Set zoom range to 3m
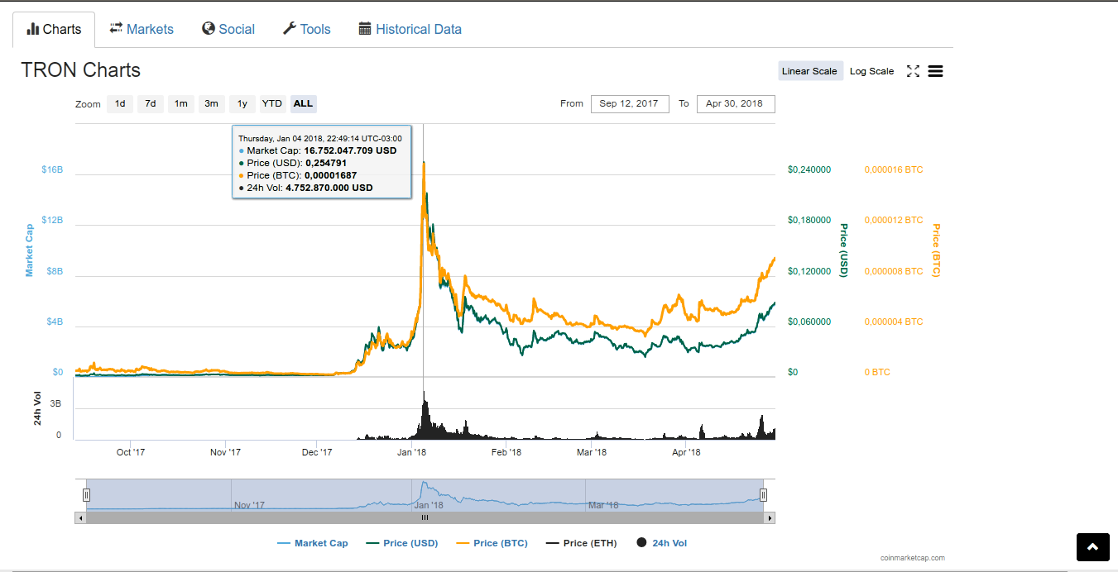The width and height of the screenshot is (1118, 572). [x=211, y=103]
